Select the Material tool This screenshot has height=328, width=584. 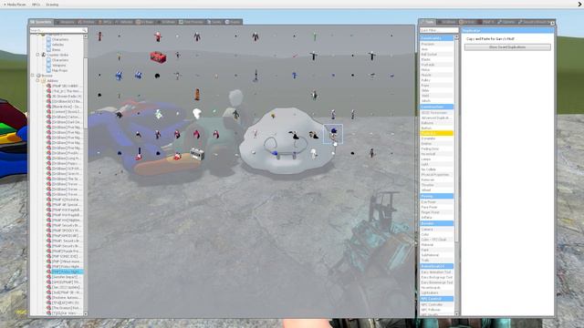[437, 245]
